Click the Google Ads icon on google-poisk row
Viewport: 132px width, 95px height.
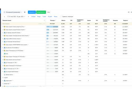coord(4,80)
